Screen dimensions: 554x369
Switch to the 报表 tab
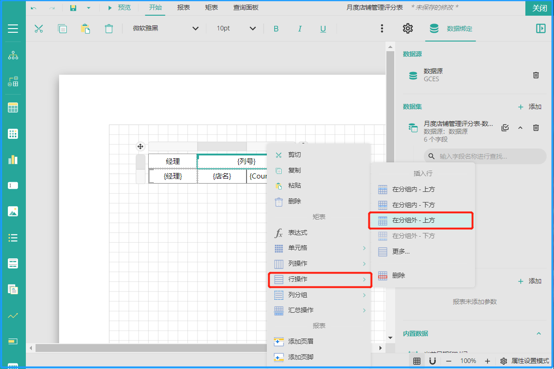click(183, 7)
